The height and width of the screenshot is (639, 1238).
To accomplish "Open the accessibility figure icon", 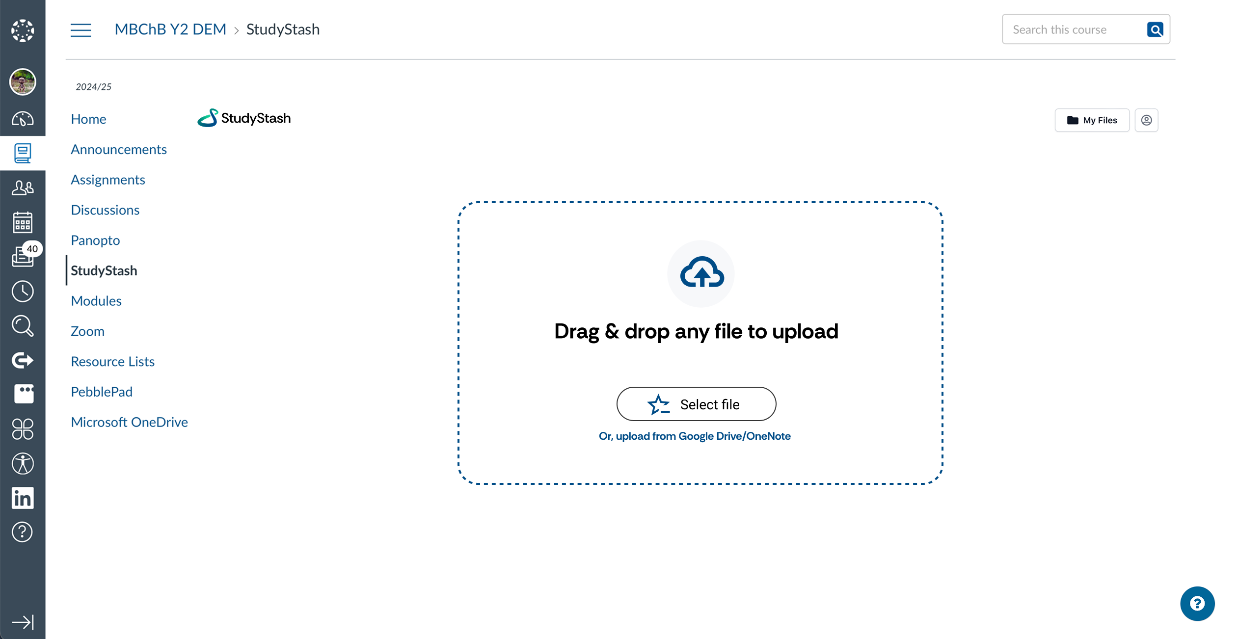I will tap(23, 463).
